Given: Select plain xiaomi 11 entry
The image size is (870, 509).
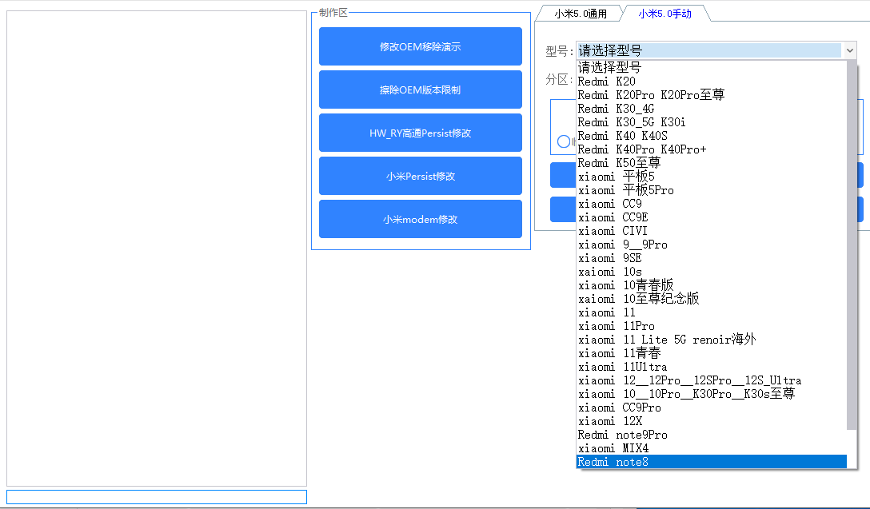Looking at the screenshot, I should [712, 312].
